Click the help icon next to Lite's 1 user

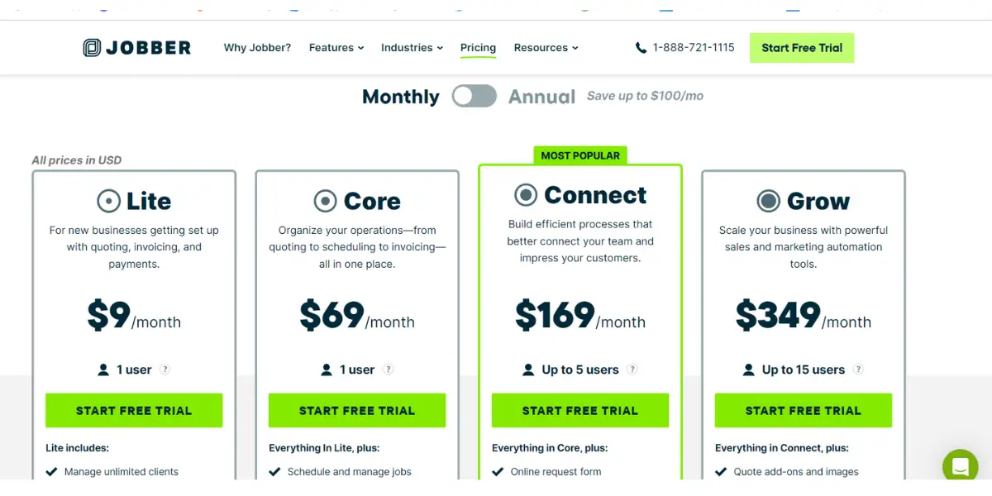tap(165, 370)
